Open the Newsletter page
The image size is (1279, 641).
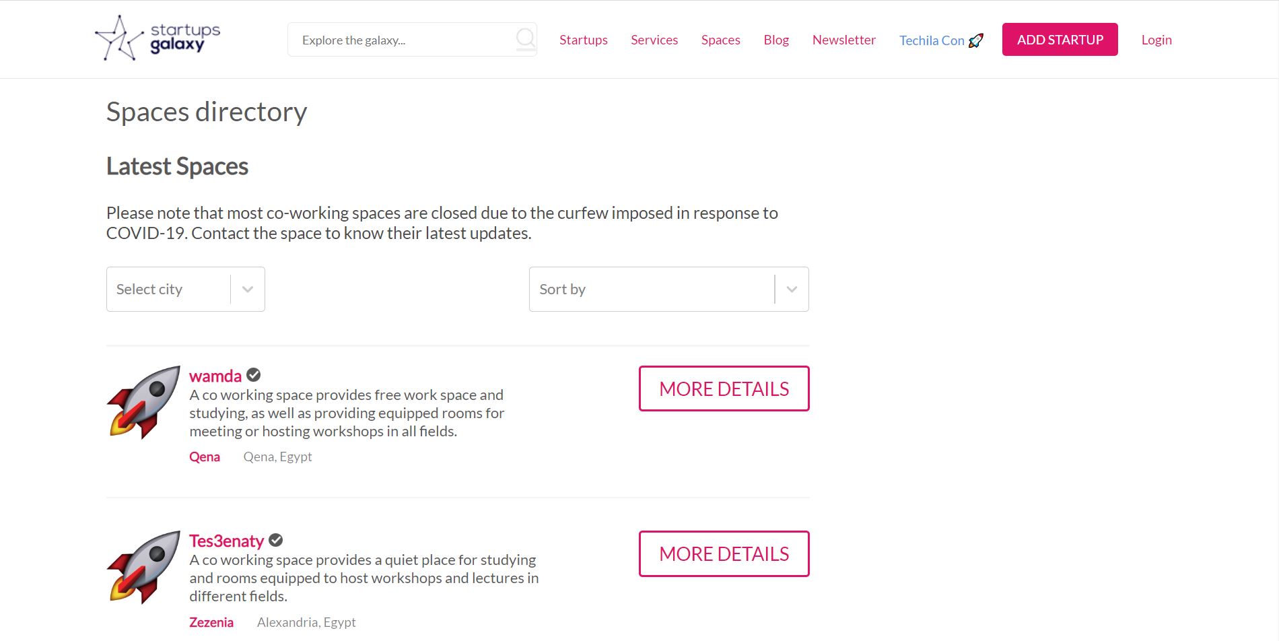click(x=843, y=40)
